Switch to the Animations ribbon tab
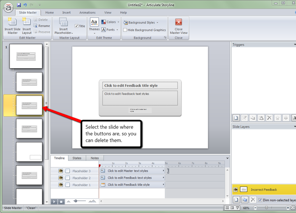The width and height of the screenshot is (296, 213). pyautogui.click(x=87, y=12)
